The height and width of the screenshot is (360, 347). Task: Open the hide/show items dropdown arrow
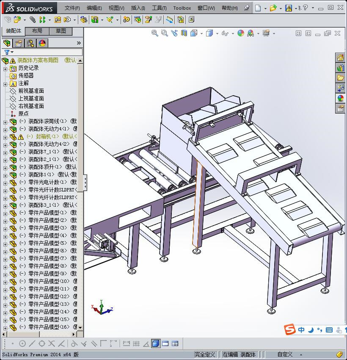click(x=233, y=34)
